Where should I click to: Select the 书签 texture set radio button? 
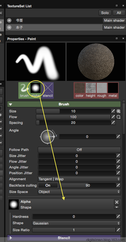pyautogui.click(x=9, y=20)
